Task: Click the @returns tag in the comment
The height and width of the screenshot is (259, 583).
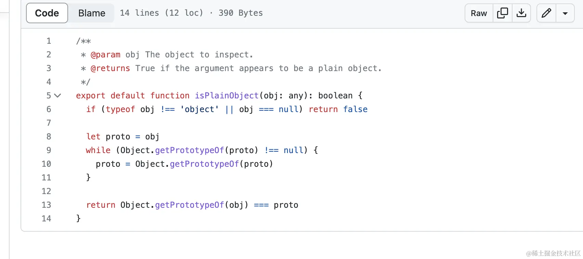Action: [110, 68]
